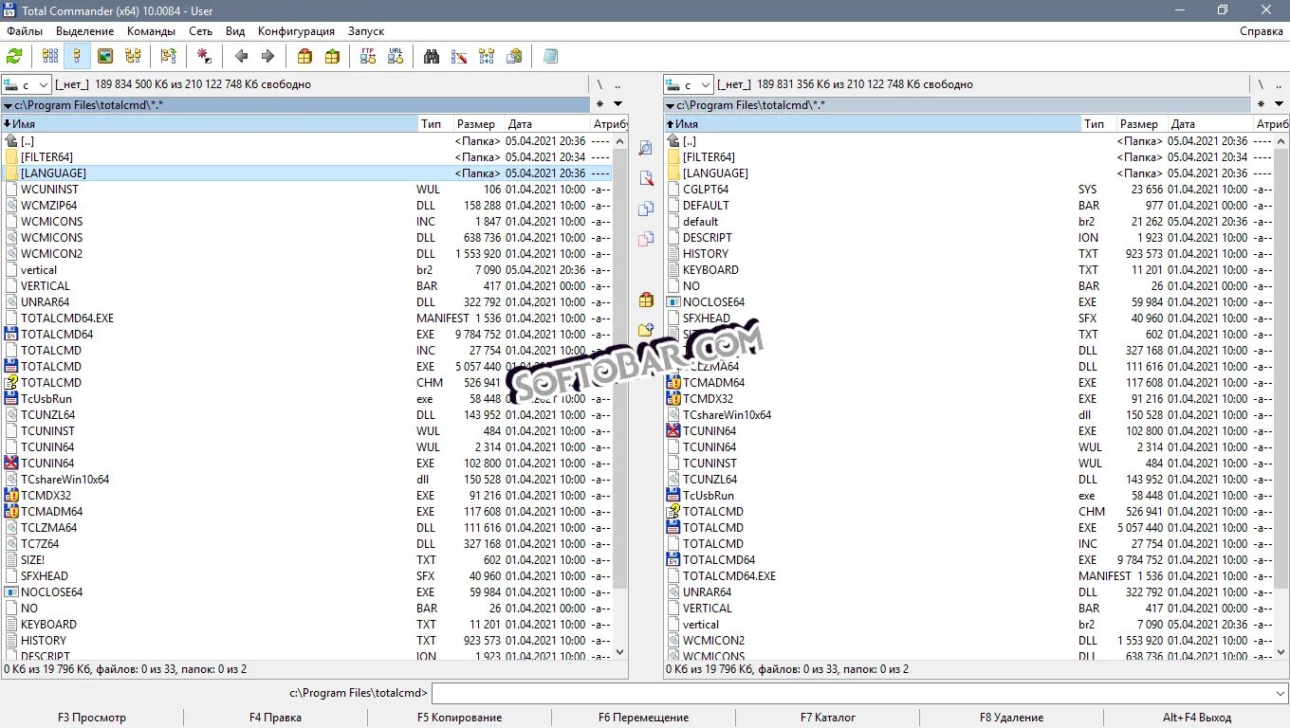Click the New folder icon in middle bar

pos(646,330)
